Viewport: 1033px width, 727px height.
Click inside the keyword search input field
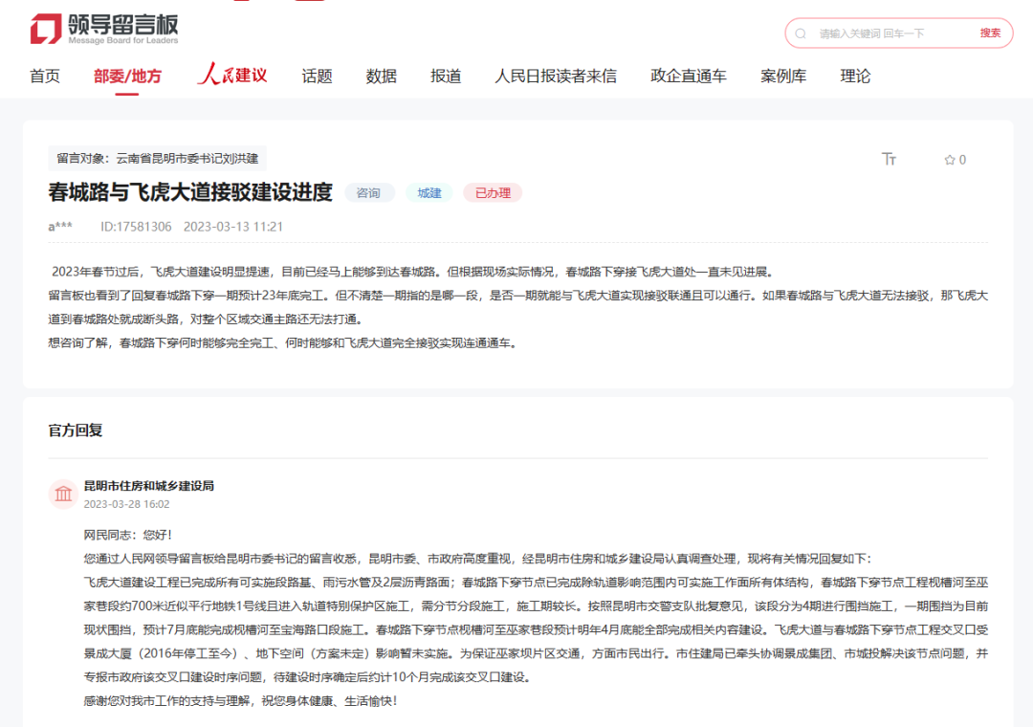click(880, 33)
